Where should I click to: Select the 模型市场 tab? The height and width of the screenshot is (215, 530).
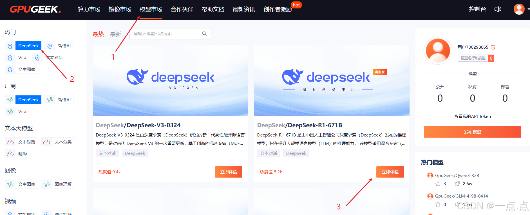point(151,9)
